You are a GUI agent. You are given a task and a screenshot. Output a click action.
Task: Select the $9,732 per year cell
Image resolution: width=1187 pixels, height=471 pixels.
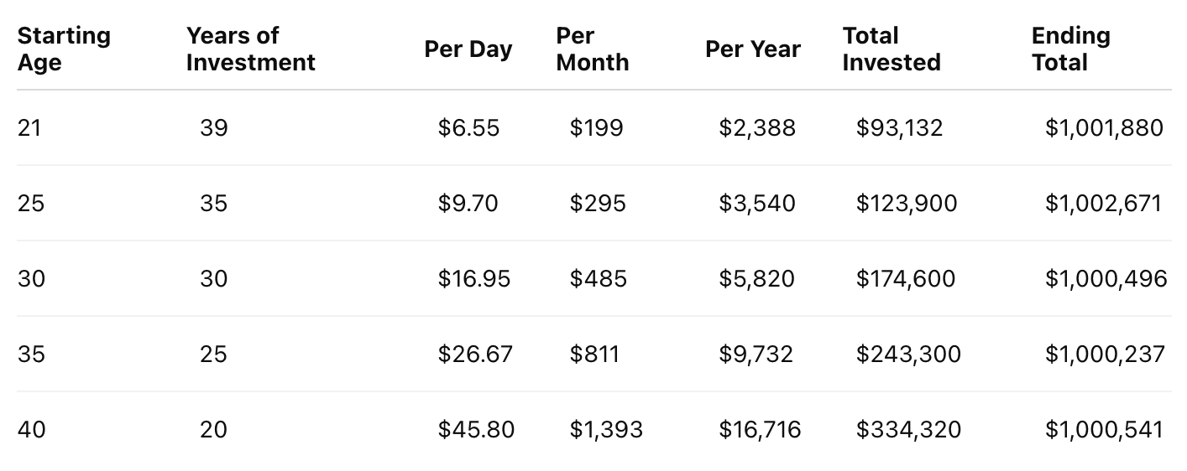[756, 354]
